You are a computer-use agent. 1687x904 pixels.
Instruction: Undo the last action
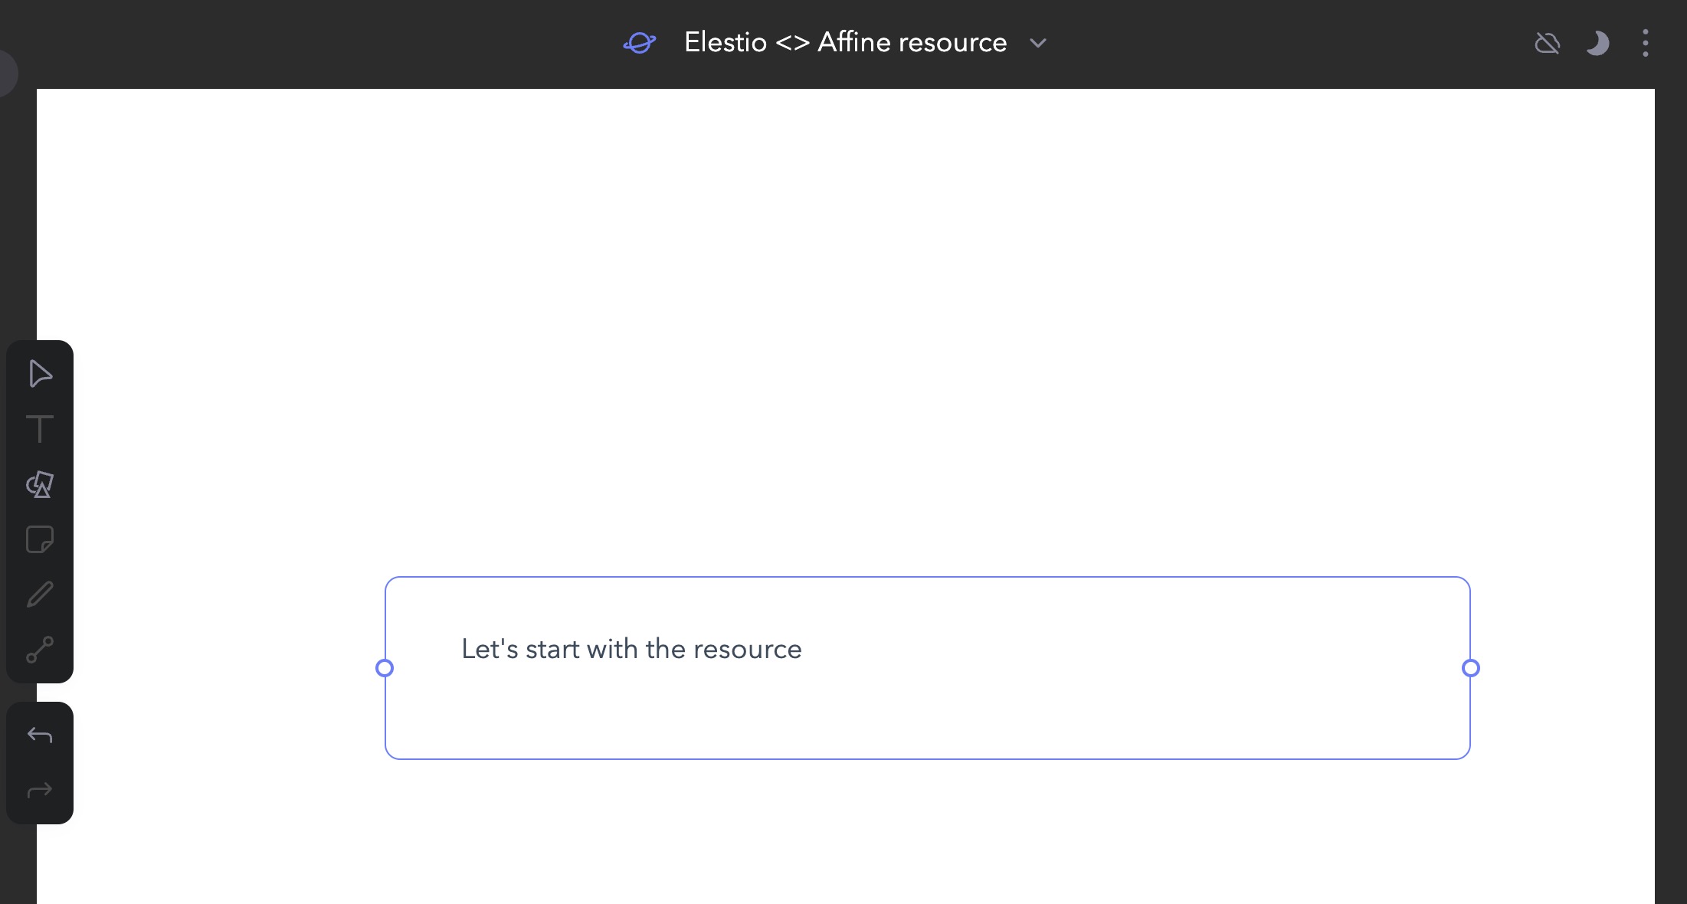[x=40, y=735]
